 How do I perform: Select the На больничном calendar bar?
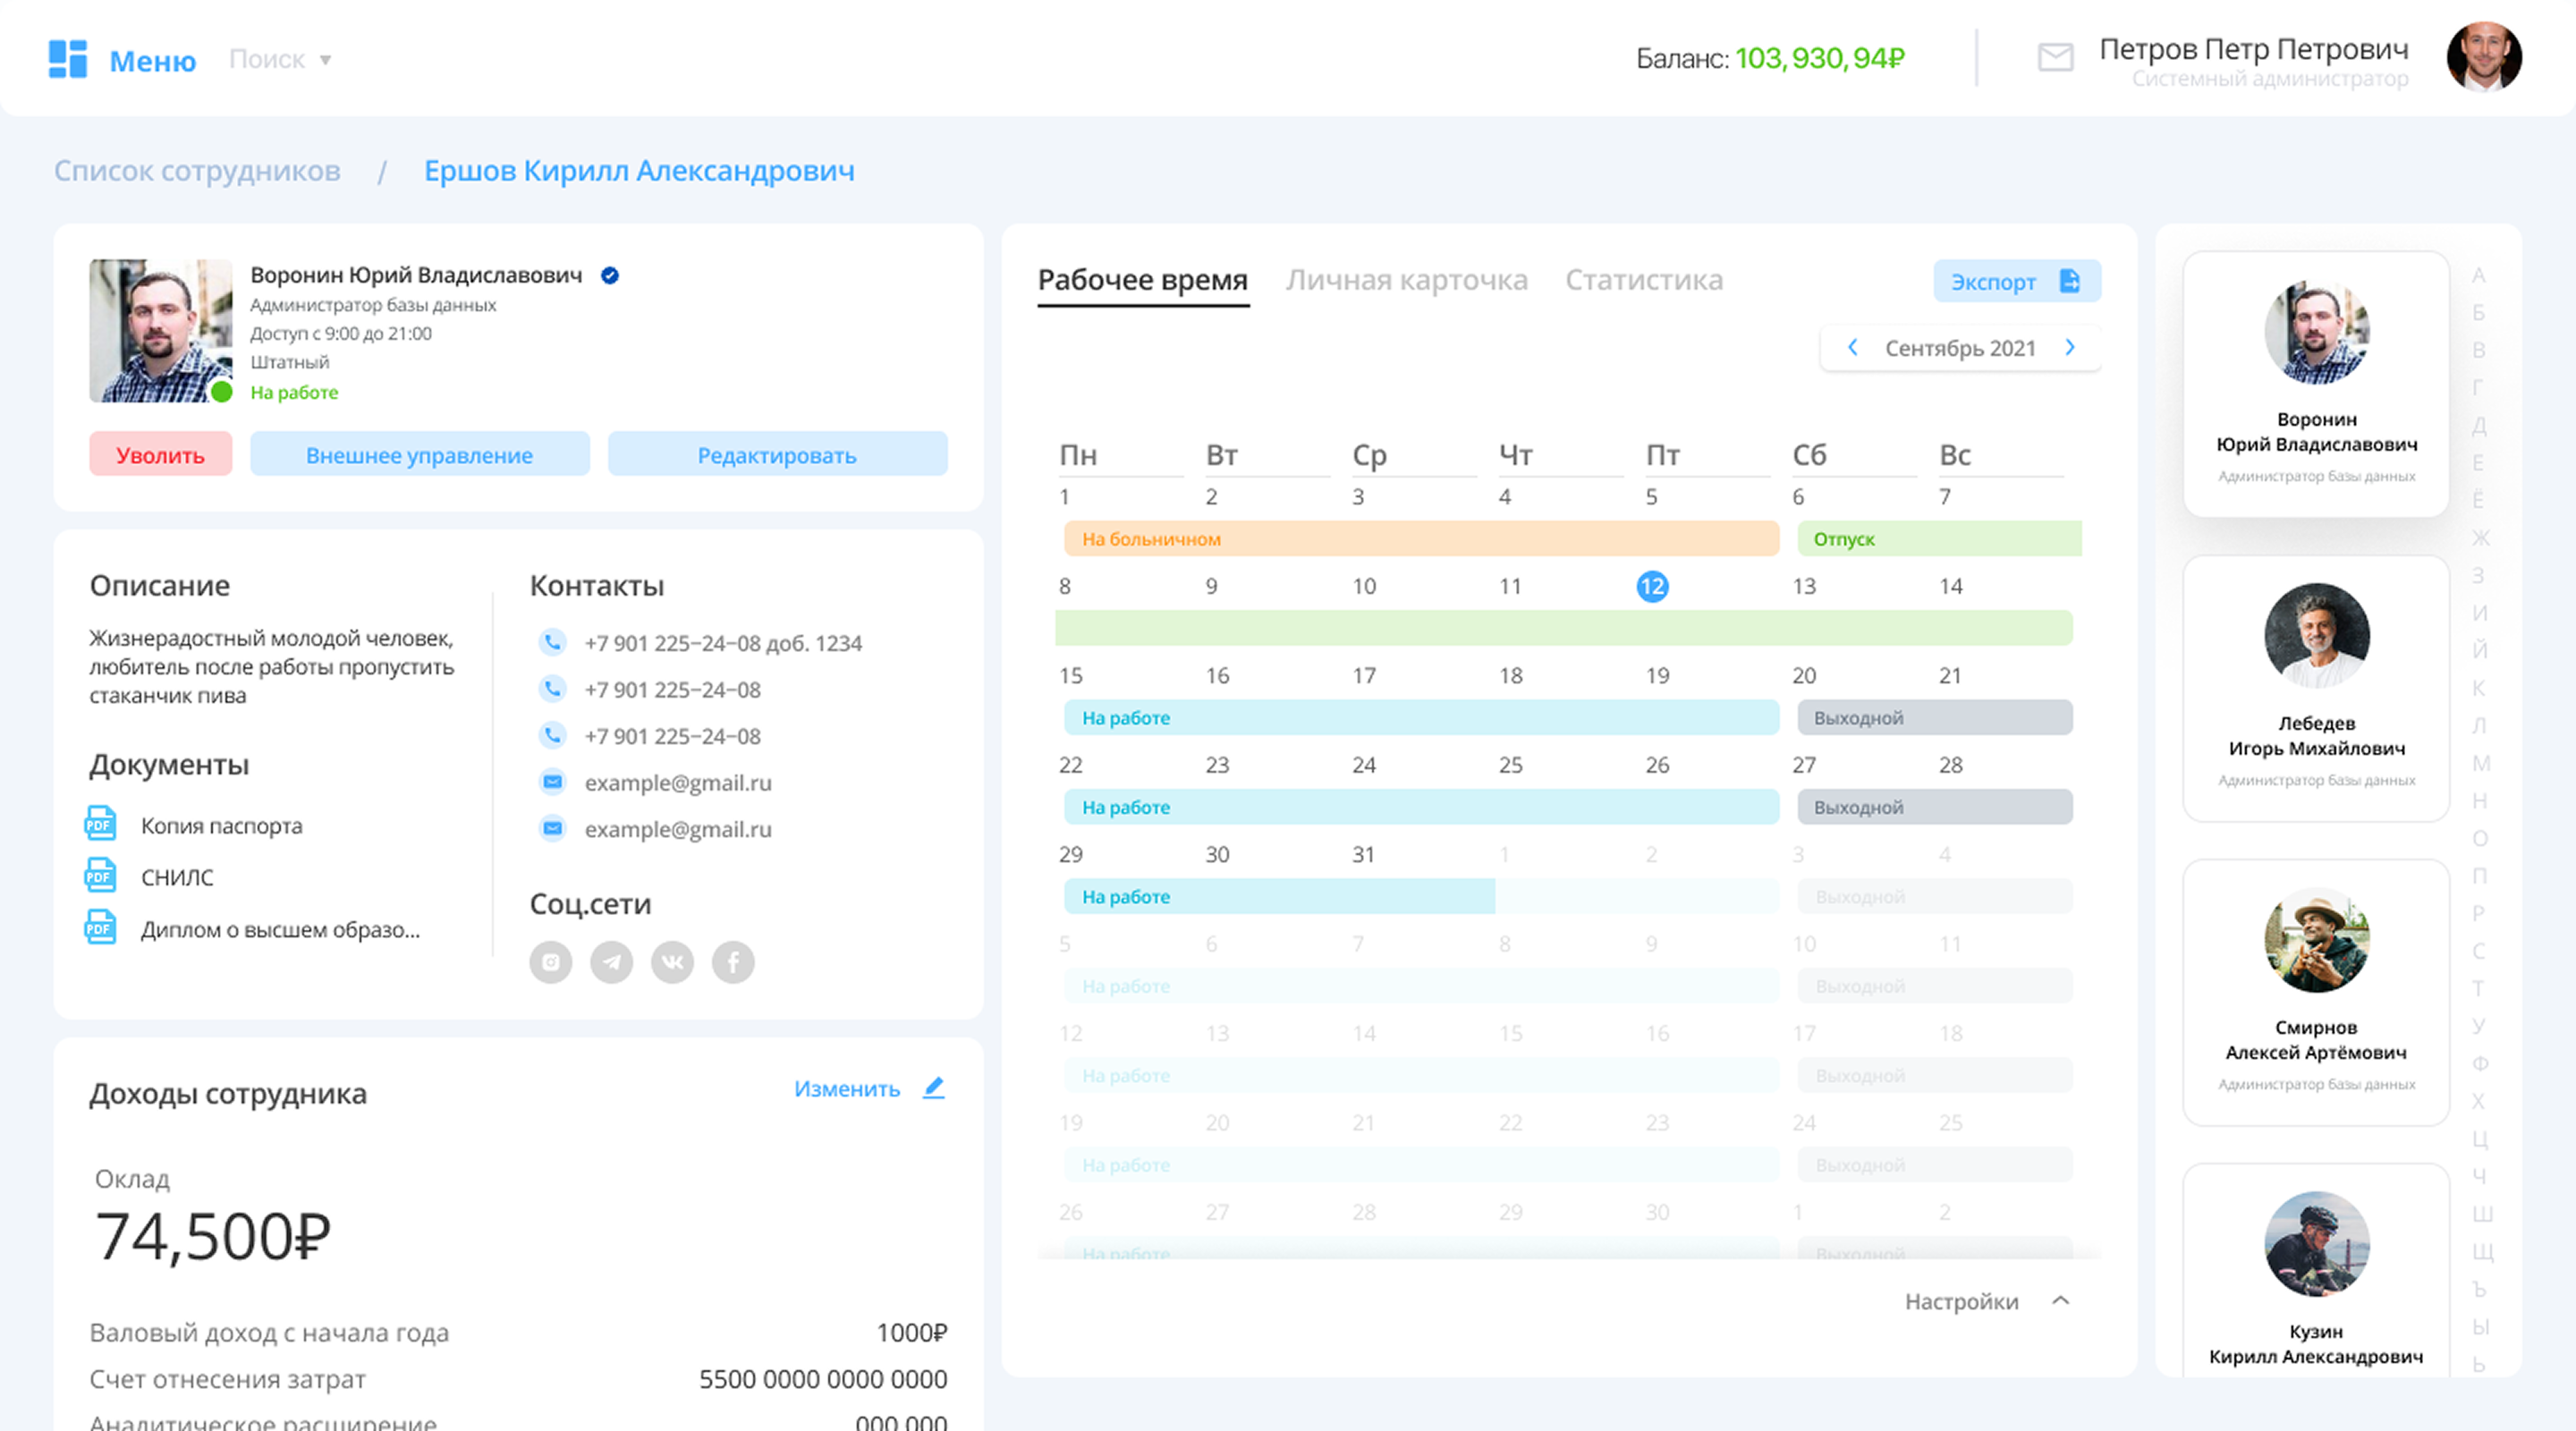pos(1420,538)
